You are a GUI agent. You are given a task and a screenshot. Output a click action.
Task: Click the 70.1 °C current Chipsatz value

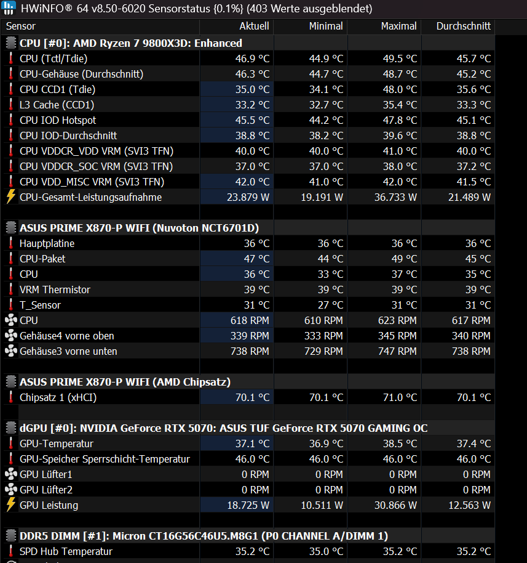tap(252, 397)
